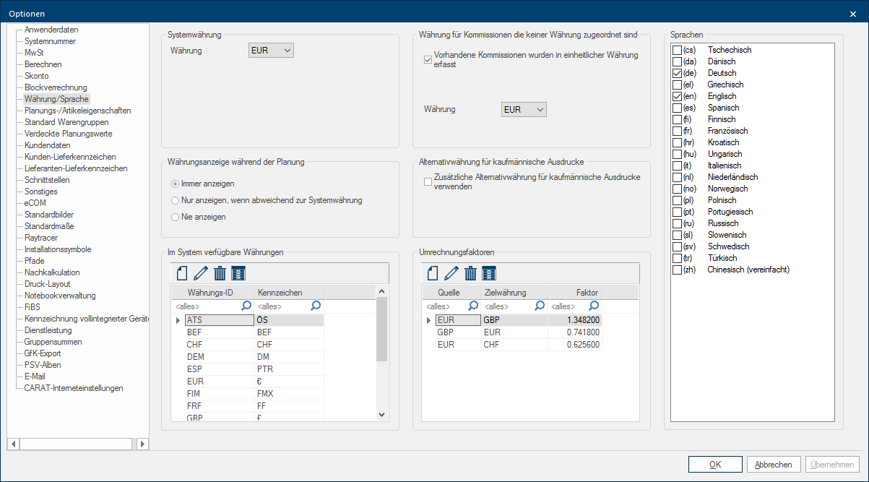Select 'Nie anzeigen' radio button
Screen dimensions: 869x482
coord(175,217)
